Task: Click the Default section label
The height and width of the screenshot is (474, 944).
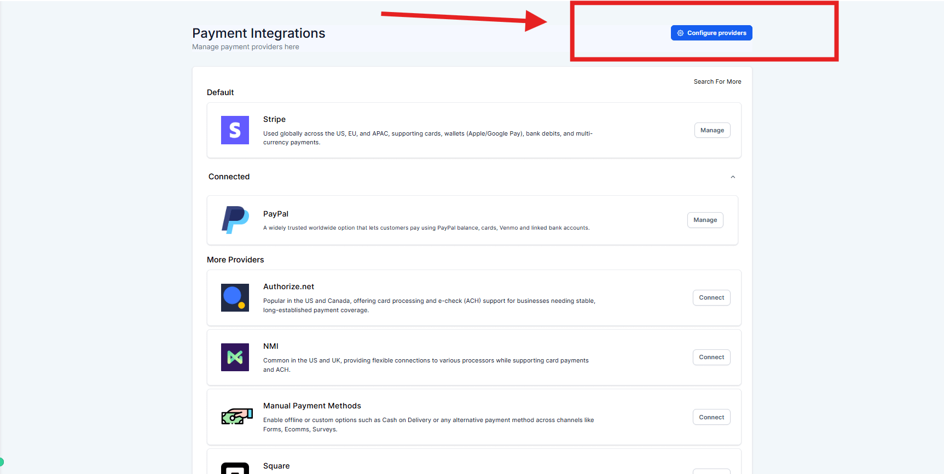Action: (x=220, y=92)
